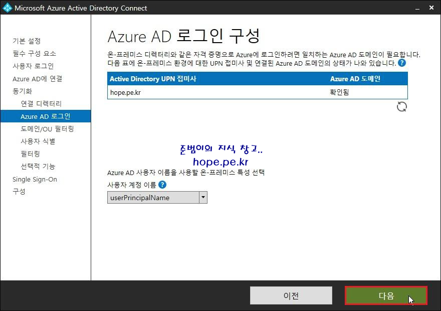Click the 확인됨 status cell
Viewport: 441px width, 311px height.
tap(339, 92)
